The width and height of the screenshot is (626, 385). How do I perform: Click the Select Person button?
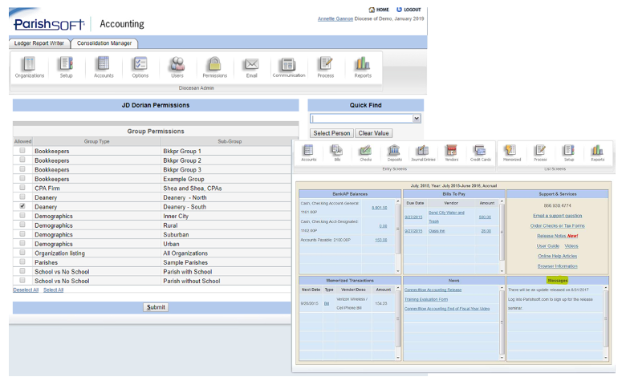click(x=331, y=133)
